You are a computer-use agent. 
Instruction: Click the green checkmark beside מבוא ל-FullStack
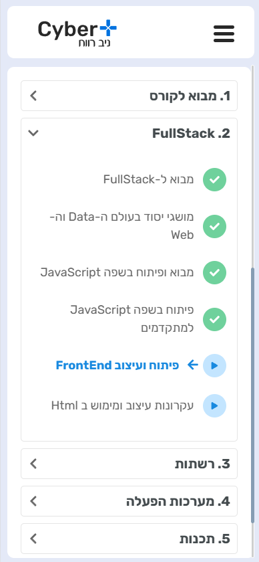click(x=215, y=179)
